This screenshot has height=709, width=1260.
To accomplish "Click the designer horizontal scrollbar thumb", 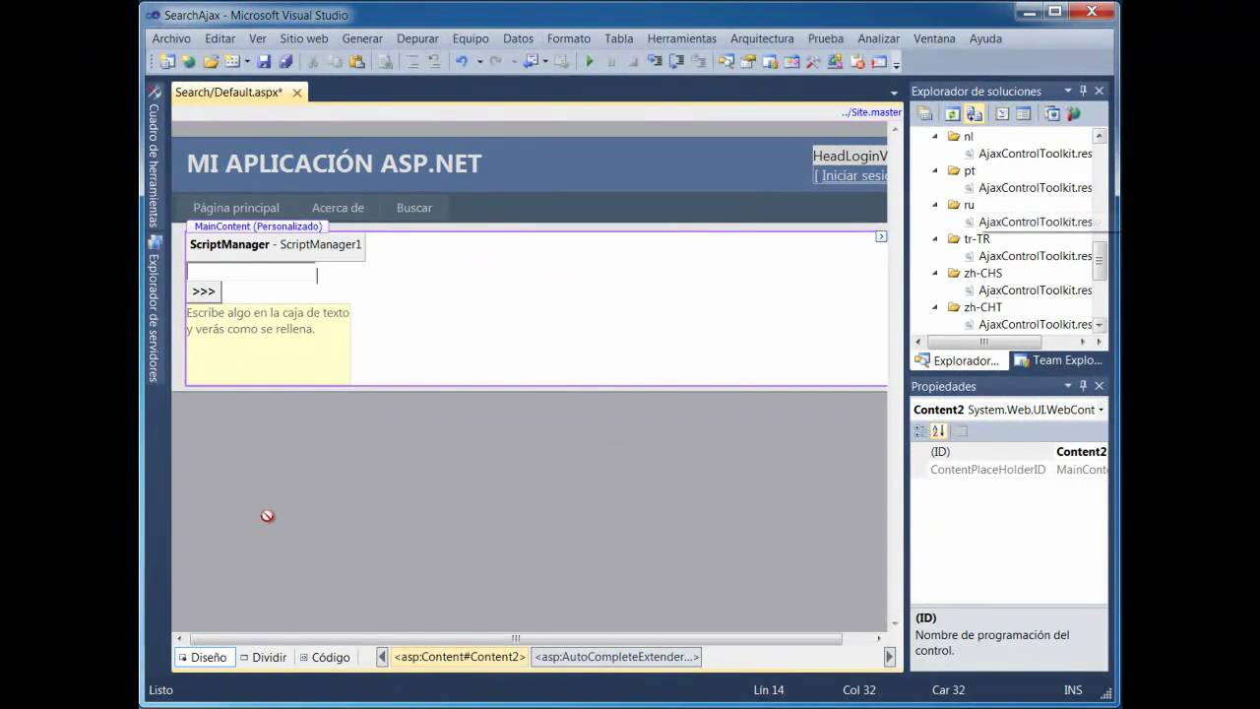I will click(x=516, y=638).
